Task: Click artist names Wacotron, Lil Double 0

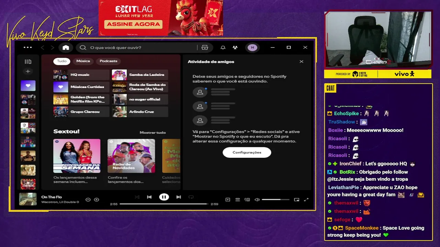Action: [x=60, y=202]
